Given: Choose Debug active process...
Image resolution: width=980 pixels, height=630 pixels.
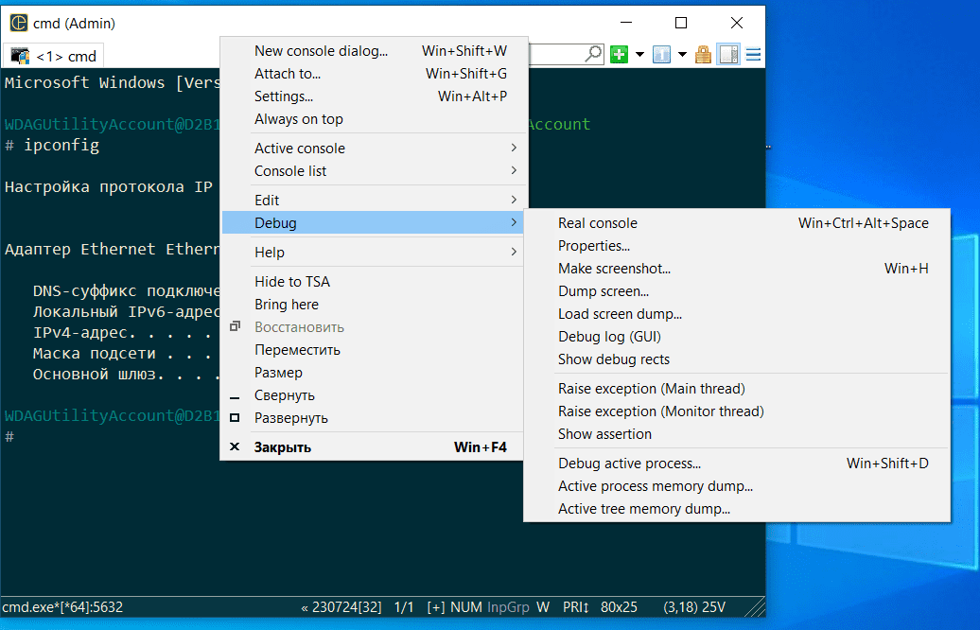Looking at the screenshot, I should click(738, 464).
